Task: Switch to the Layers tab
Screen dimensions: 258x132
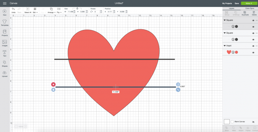Action: point(232,8)
